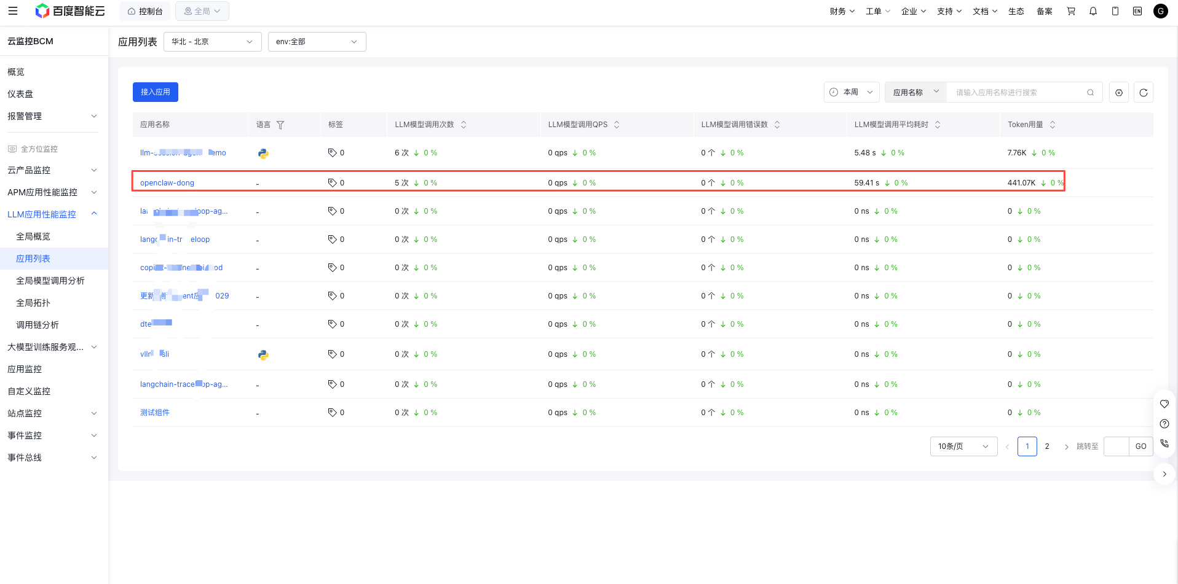Focus the application name search field

tap(1018, 93)
